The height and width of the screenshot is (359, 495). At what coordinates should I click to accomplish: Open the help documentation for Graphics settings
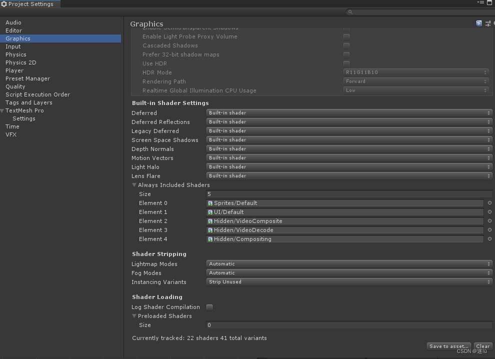[478, 23]
